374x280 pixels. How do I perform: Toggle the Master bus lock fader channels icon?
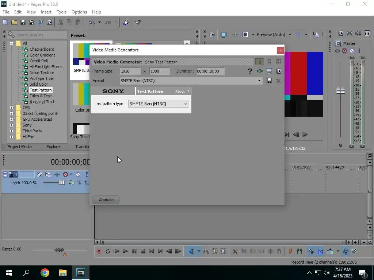coord(340,145)
